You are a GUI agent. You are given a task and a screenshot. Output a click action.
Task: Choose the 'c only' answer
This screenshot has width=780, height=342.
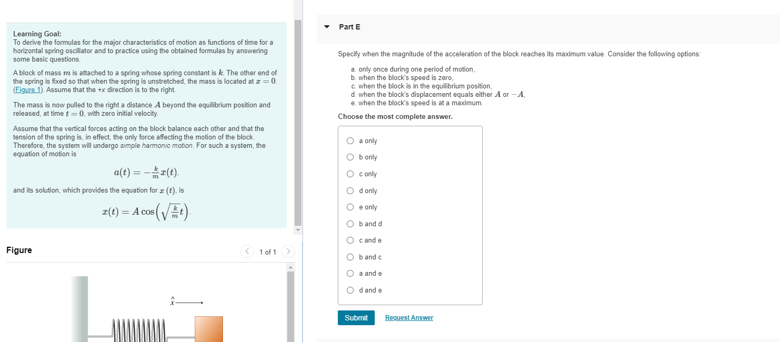[x=350, y=174]
